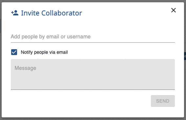This screenshot has height=120, width=186.
Task: Close the Invite Collaborator dialog
Action: [x=174, y=10]
